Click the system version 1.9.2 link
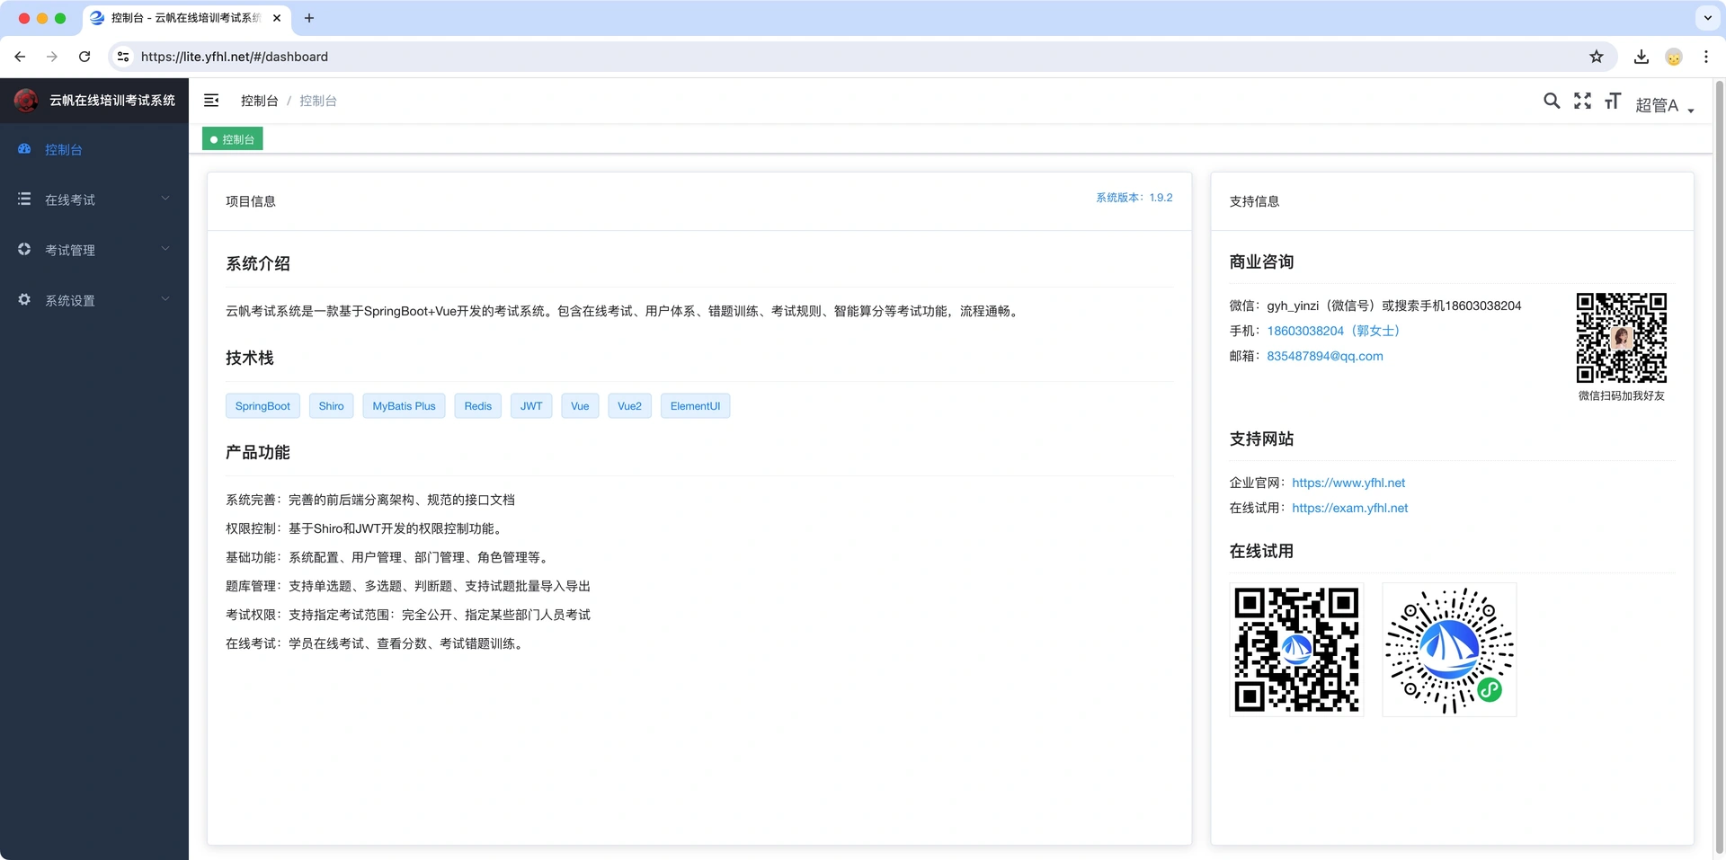 point(1134,198)
